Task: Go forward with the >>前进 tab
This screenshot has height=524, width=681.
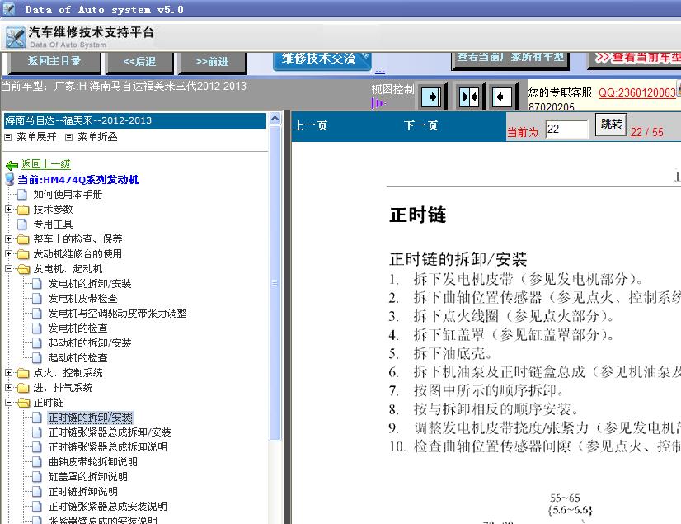Action: point(212,62)
